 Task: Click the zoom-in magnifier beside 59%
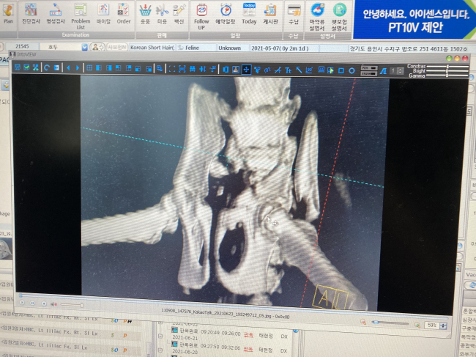coord(417,325)
